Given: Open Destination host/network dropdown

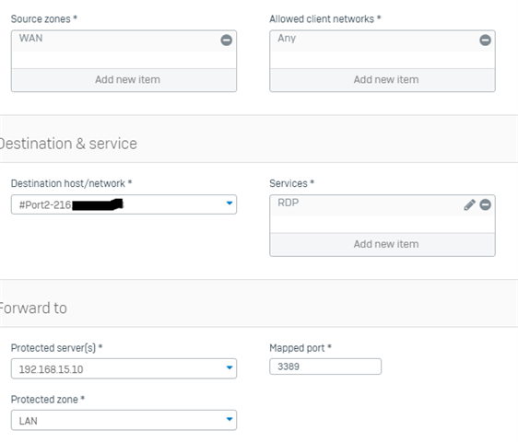Looking at the screenshot, I should coord(230,204).
